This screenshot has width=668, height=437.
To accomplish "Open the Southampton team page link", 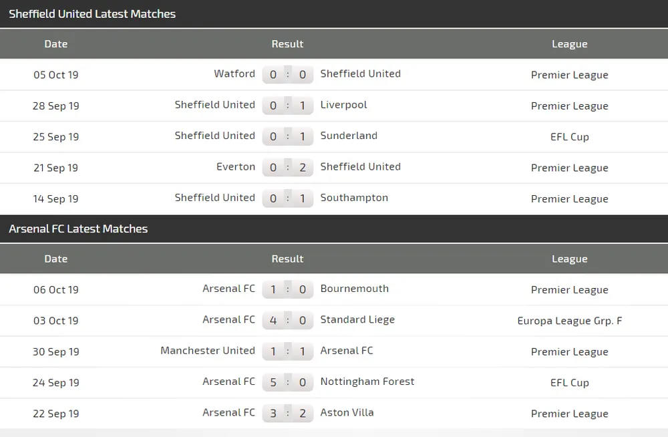I will [354, 198].
